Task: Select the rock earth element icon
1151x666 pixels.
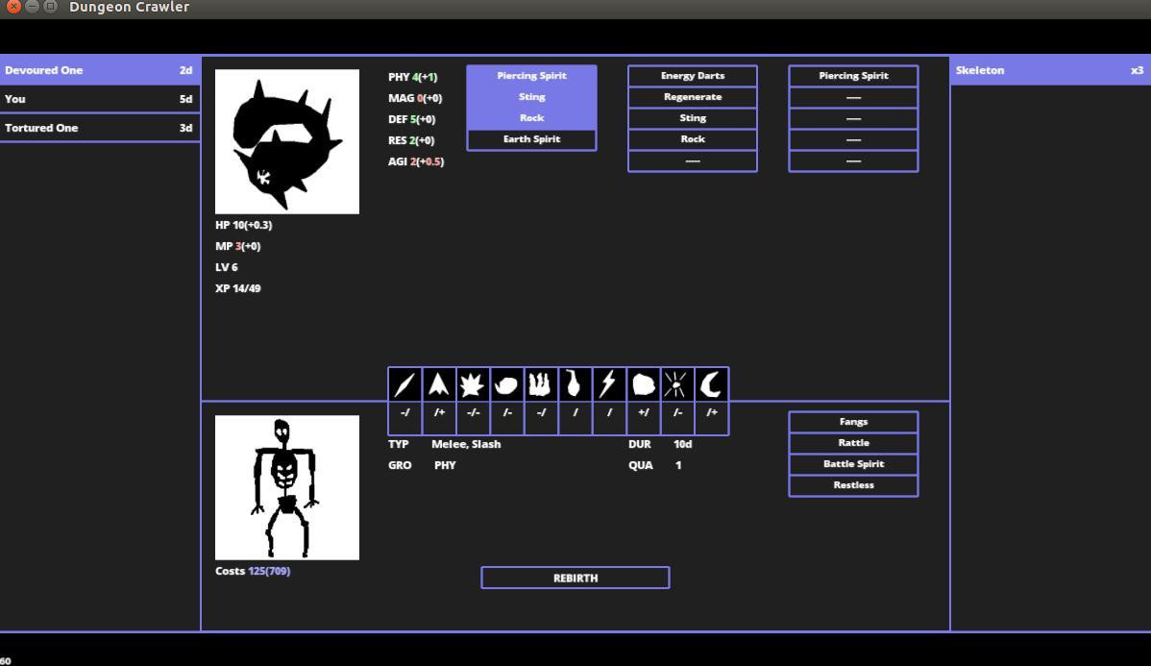Action: pyautogui.click(x=643, y=384)
